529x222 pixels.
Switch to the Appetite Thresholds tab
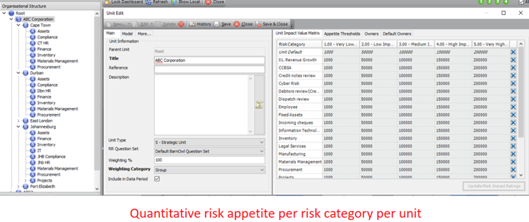pos(342,34)
